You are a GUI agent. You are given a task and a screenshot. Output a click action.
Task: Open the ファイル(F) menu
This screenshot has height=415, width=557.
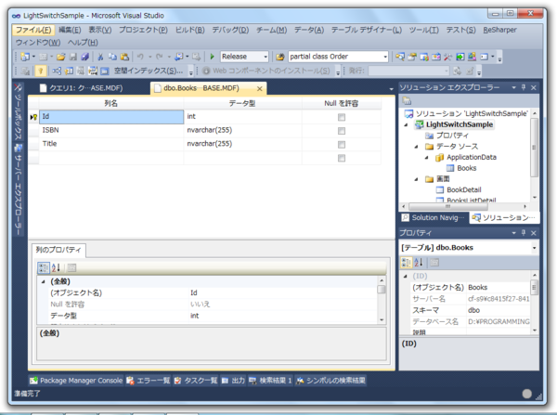tap(33, 30)
